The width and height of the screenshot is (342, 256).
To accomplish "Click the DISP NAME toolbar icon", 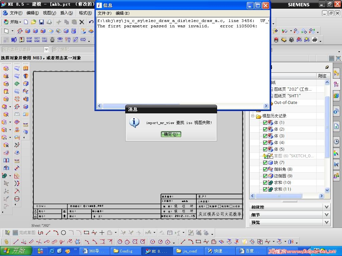I will tap(29, 40).
